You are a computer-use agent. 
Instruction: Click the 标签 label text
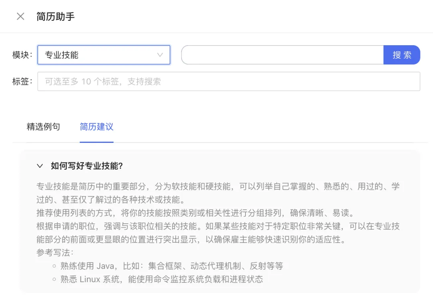(21, 81)
